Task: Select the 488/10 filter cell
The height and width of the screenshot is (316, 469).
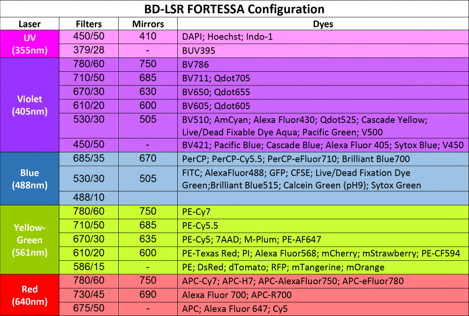Action: 89,198
